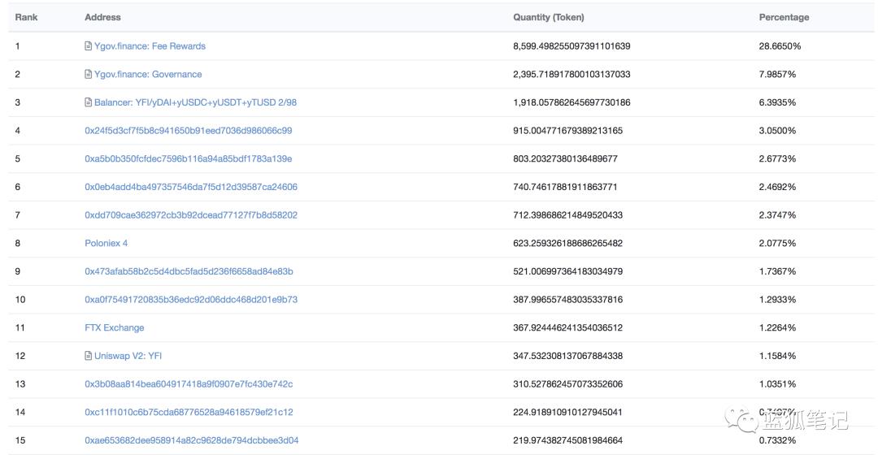Image resolution: width=878 pixels, height=459 pixels.
Task: Open the Poloniex 4 holder link
Action: 106,244
